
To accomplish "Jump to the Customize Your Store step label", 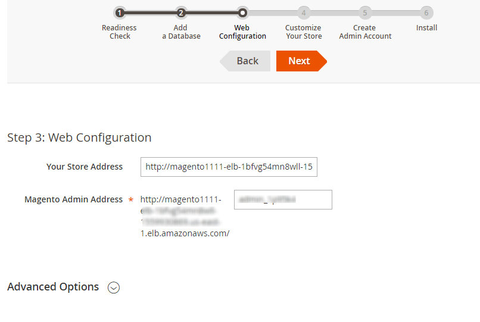I will [303, 32].
